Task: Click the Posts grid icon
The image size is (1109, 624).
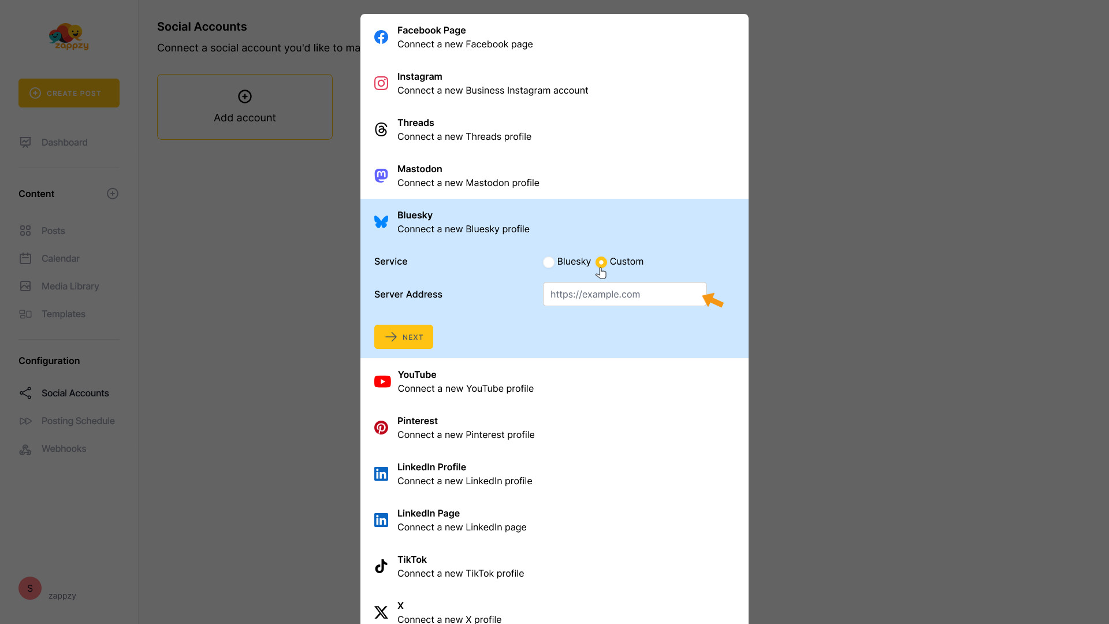Action: click(25, 231)
